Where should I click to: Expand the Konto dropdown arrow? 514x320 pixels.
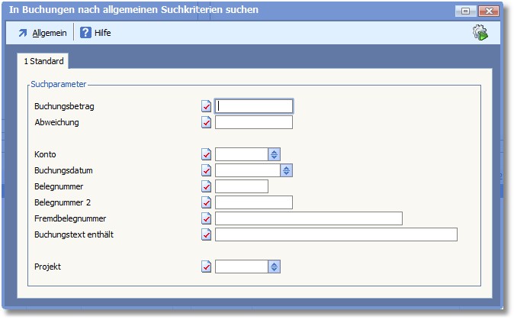[274, 154]
